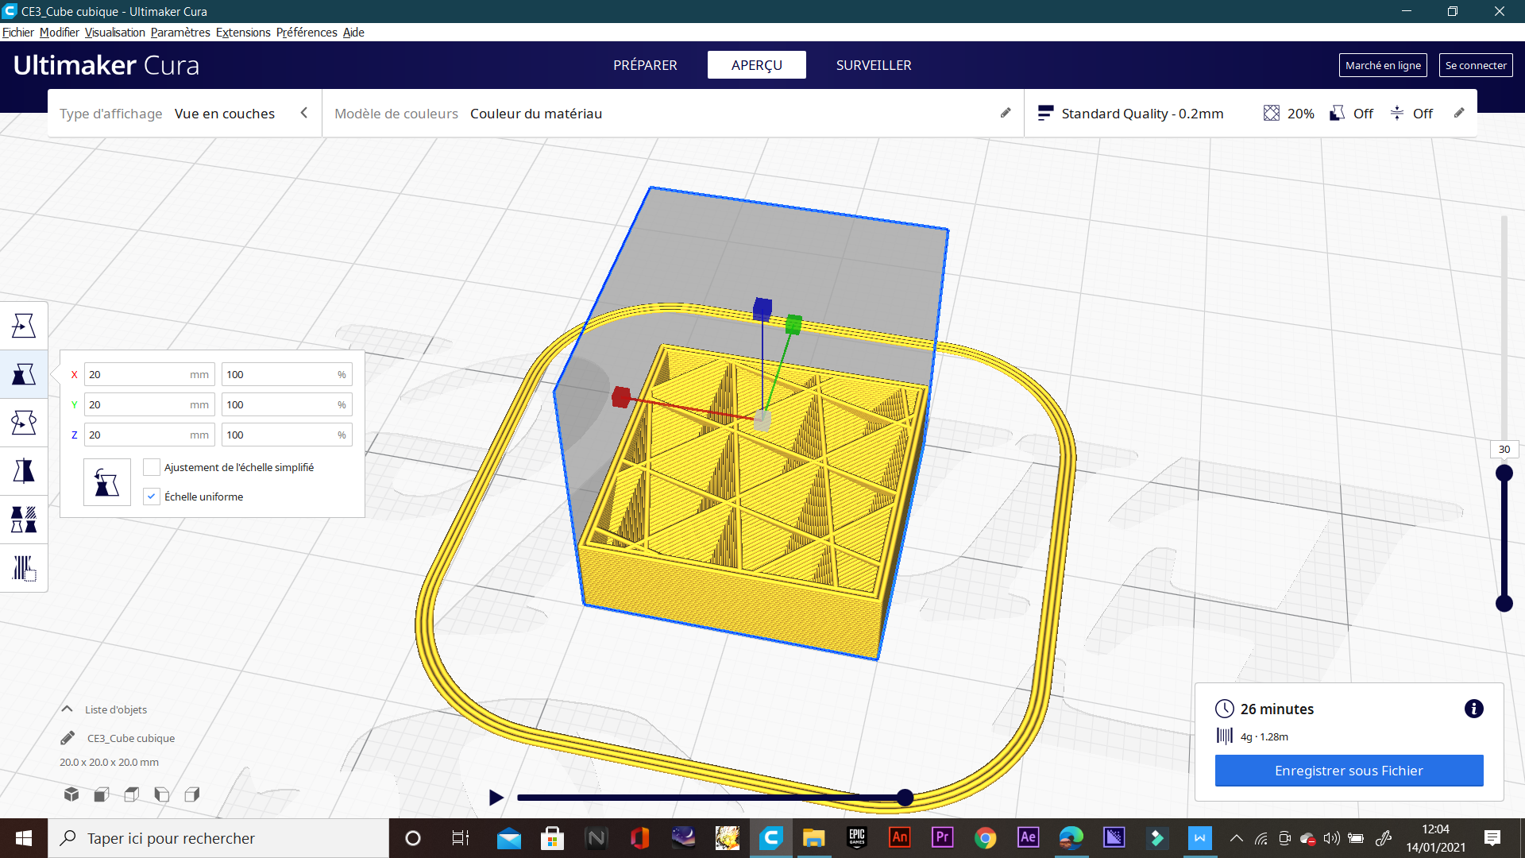Select the Support Blocker tool

click(x=24, y=569)
